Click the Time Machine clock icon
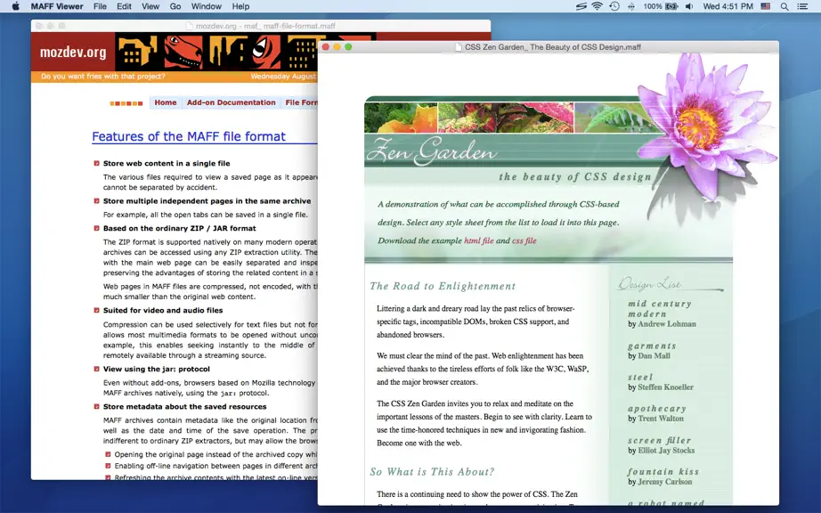 614,6
